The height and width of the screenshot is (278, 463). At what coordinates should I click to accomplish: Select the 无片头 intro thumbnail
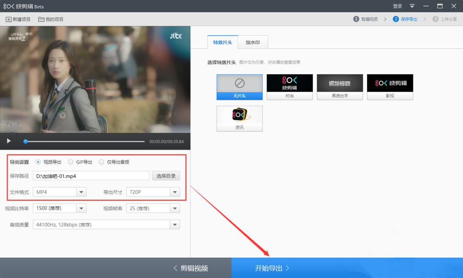pyautogui.click(x=239, y=87)
